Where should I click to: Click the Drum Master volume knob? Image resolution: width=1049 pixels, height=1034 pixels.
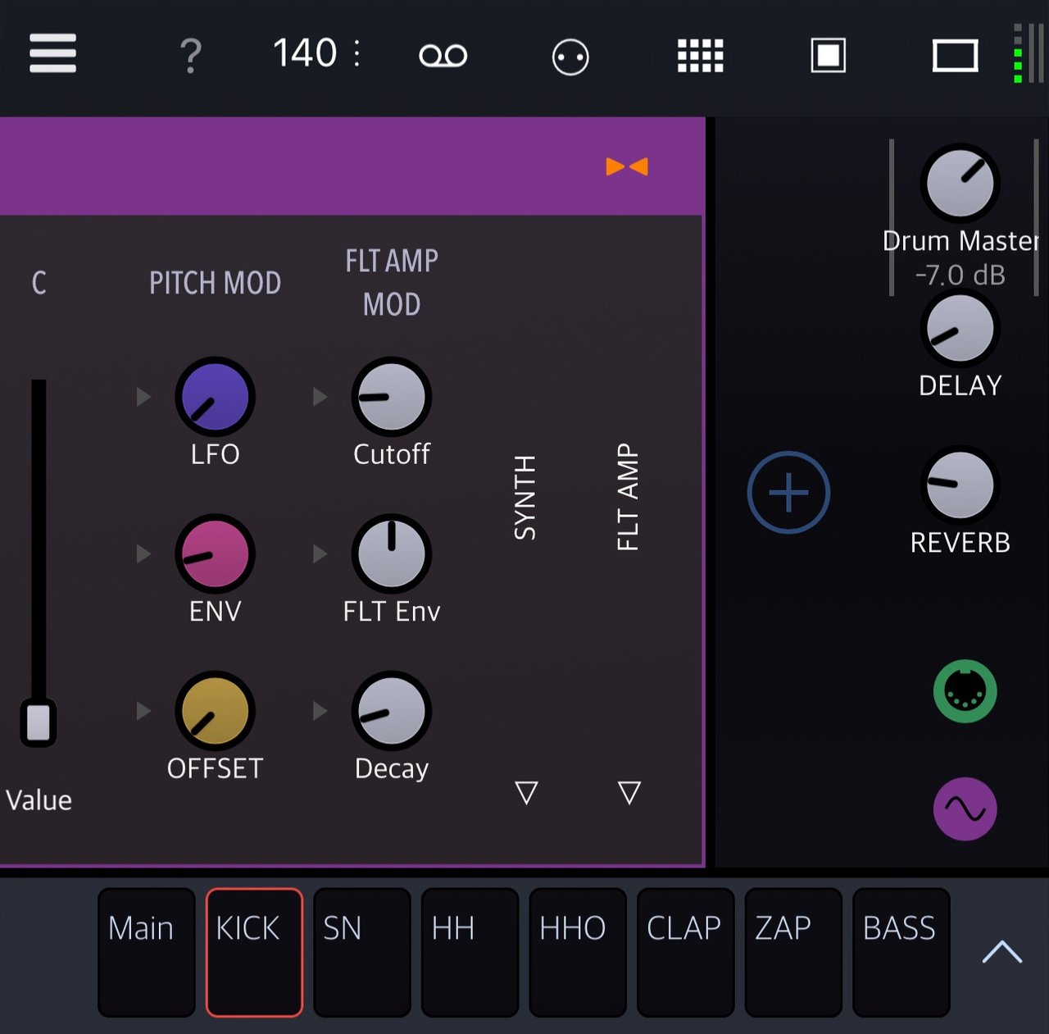(x=960, y=184)
